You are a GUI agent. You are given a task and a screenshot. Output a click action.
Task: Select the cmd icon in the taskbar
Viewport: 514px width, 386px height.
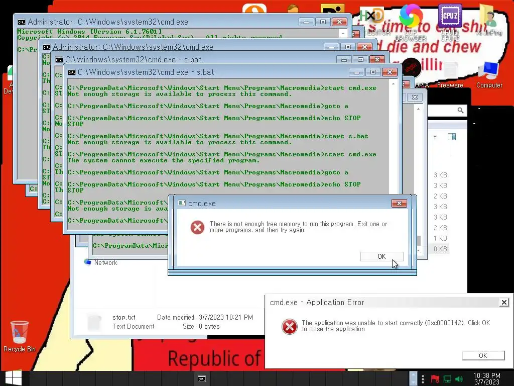point(202,379)
